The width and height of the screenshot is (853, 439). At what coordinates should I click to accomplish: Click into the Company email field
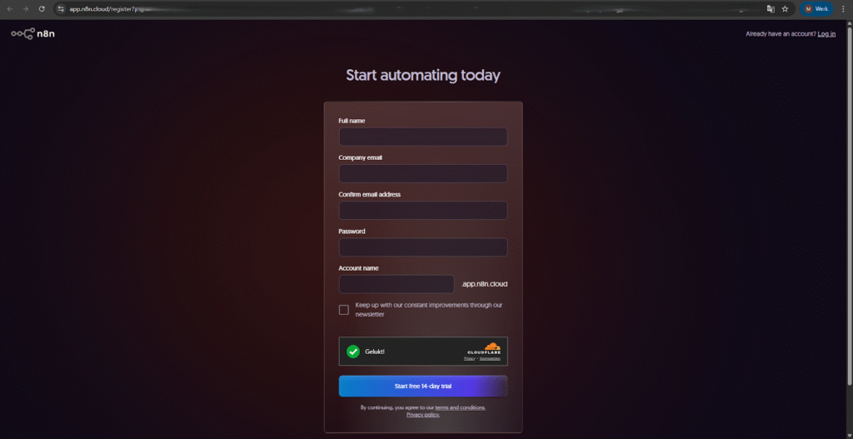422,173
